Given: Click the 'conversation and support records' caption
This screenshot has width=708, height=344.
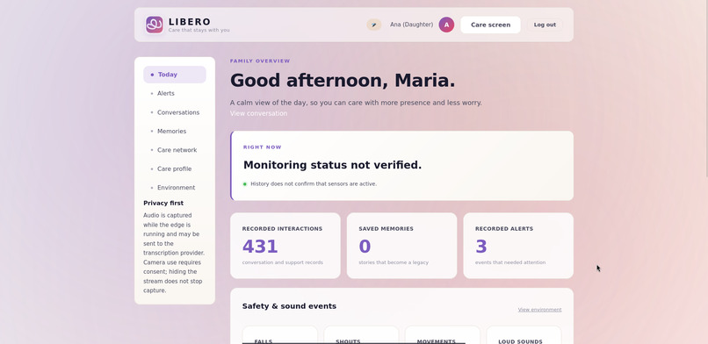Looking at the screenshot, I should (x=283, y=262).
